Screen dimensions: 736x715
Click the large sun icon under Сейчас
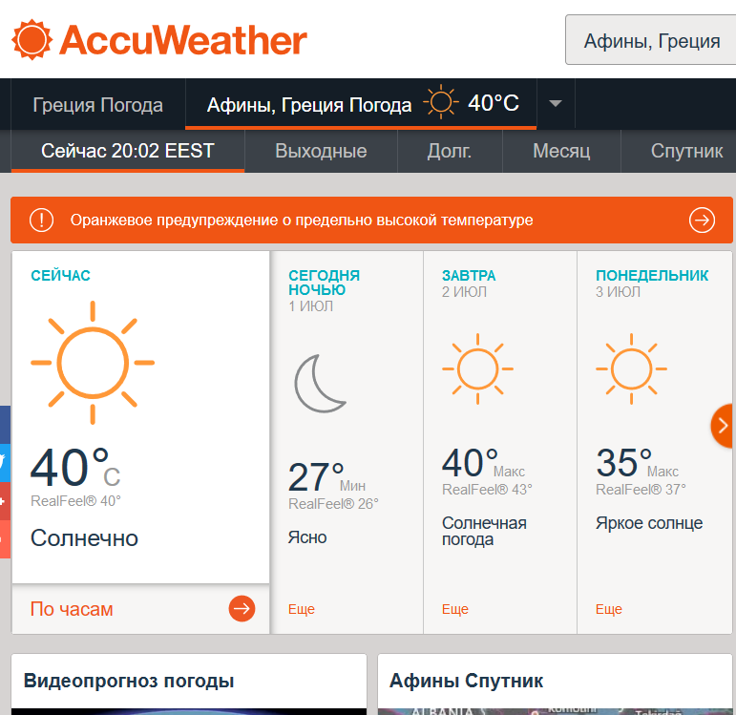[x=92, y=363]
